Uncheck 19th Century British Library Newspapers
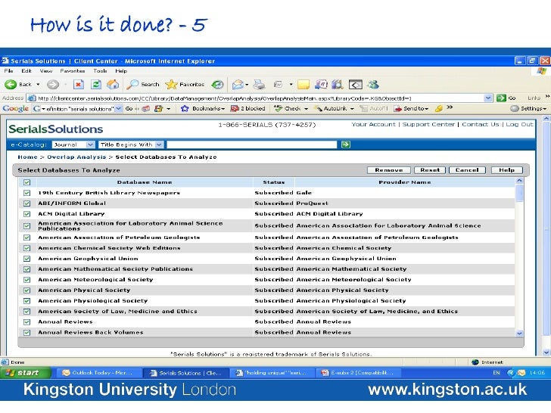Screen dimensions: 551x413 (x=27, y=193)
